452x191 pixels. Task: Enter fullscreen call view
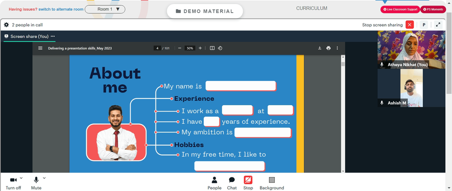coord(438,25)
